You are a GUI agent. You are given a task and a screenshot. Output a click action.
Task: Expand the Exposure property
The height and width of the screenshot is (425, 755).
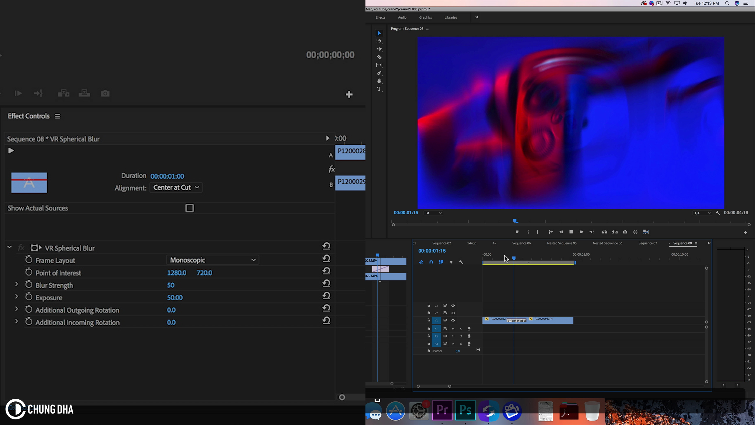point(17,297)
